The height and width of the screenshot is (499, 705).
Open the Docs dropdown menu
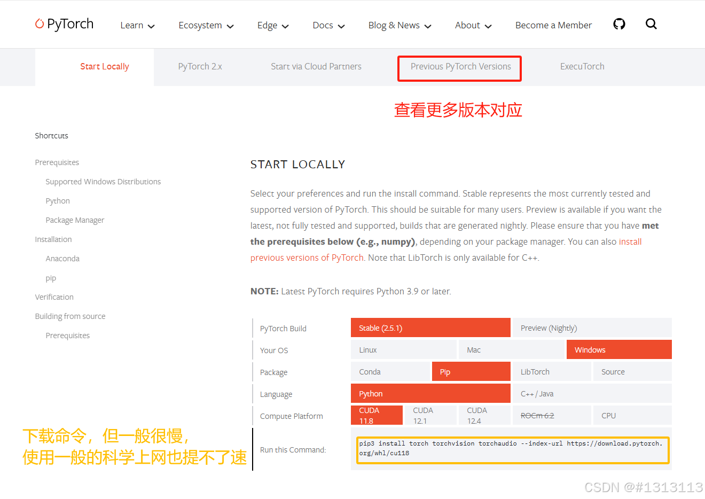(x=328, y=25)
